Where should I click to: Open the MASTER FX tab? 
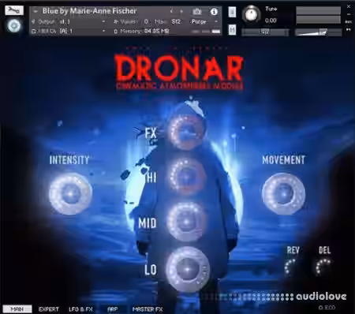point(148,309)
